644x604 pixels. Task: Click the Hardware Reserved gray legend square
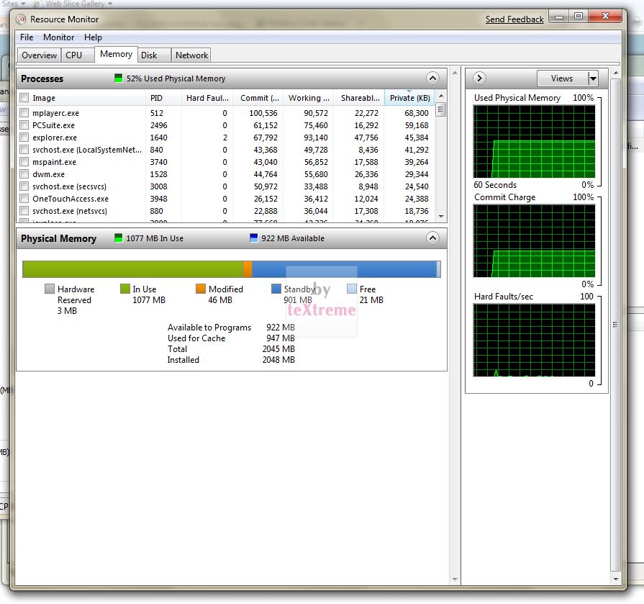[49, 289]
